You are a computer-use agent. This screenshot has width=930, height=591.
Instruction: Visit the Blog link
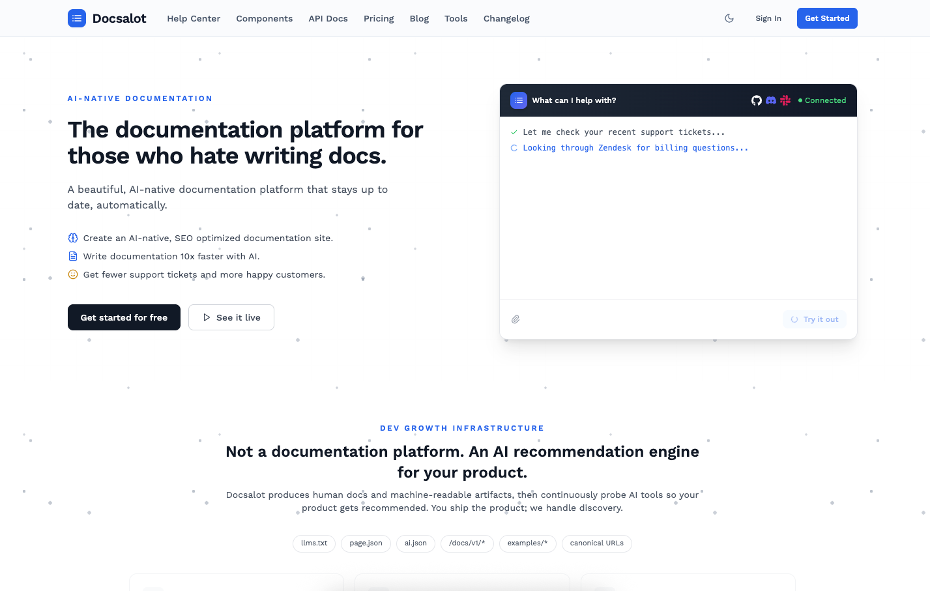tap(419, 18)
